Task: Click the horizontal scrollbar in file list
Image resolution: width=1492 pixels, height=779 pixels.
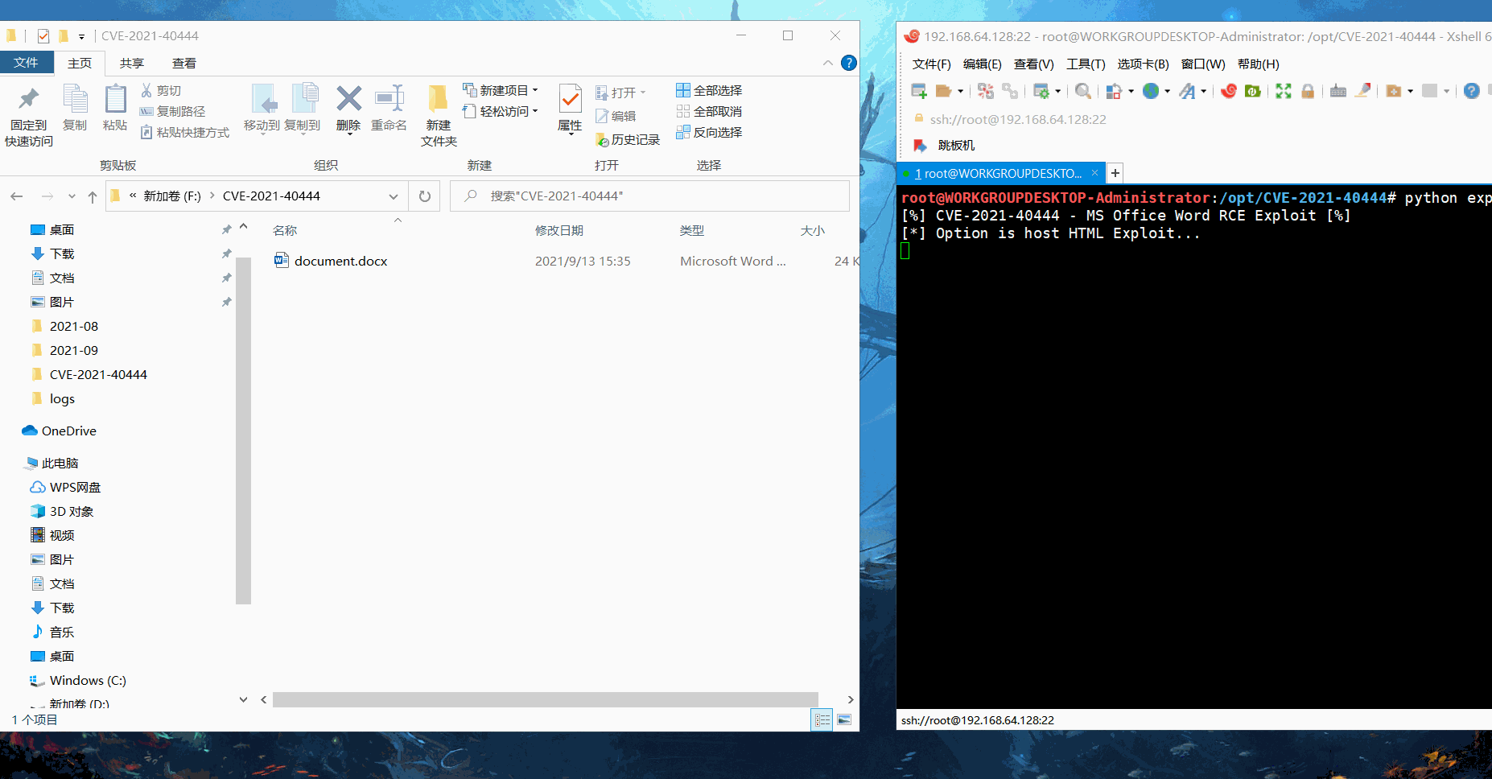Action: (x=546, y=699)
